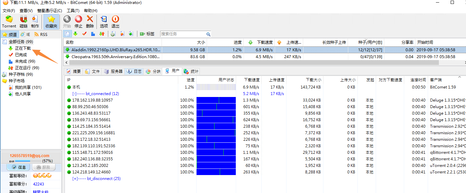Show all tasks filter icon in task toolbar
The image size is (466, 193).
tap(67, 34)
